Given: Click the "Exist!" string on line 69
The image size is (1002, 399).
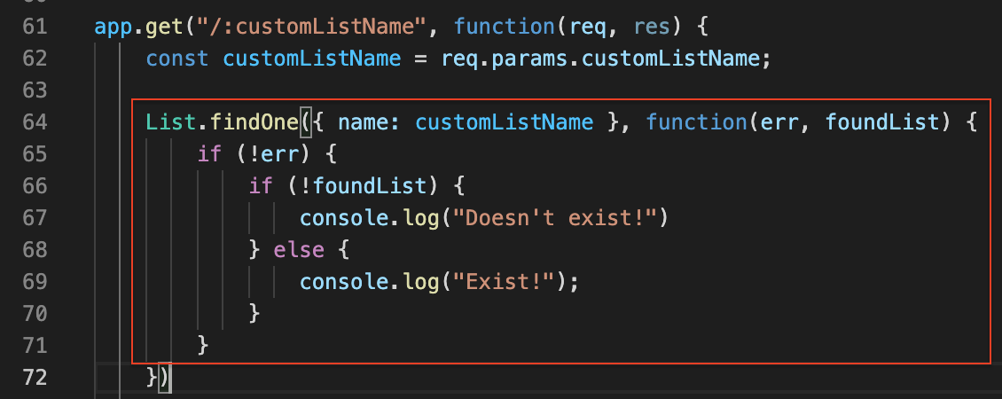Looking at the screenshot, I should (505, 282).
